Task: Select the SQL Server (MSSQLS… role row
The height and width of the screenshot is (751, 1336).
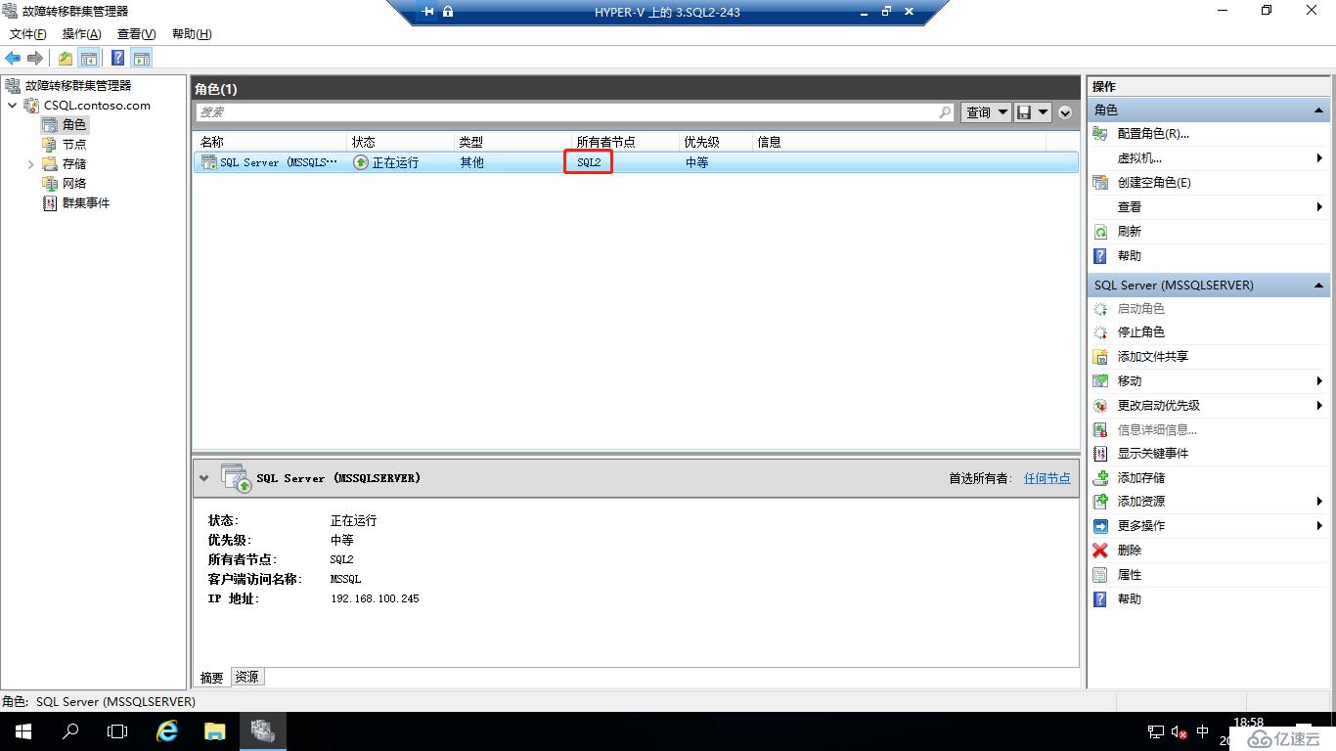Action: tap(636, 162)
